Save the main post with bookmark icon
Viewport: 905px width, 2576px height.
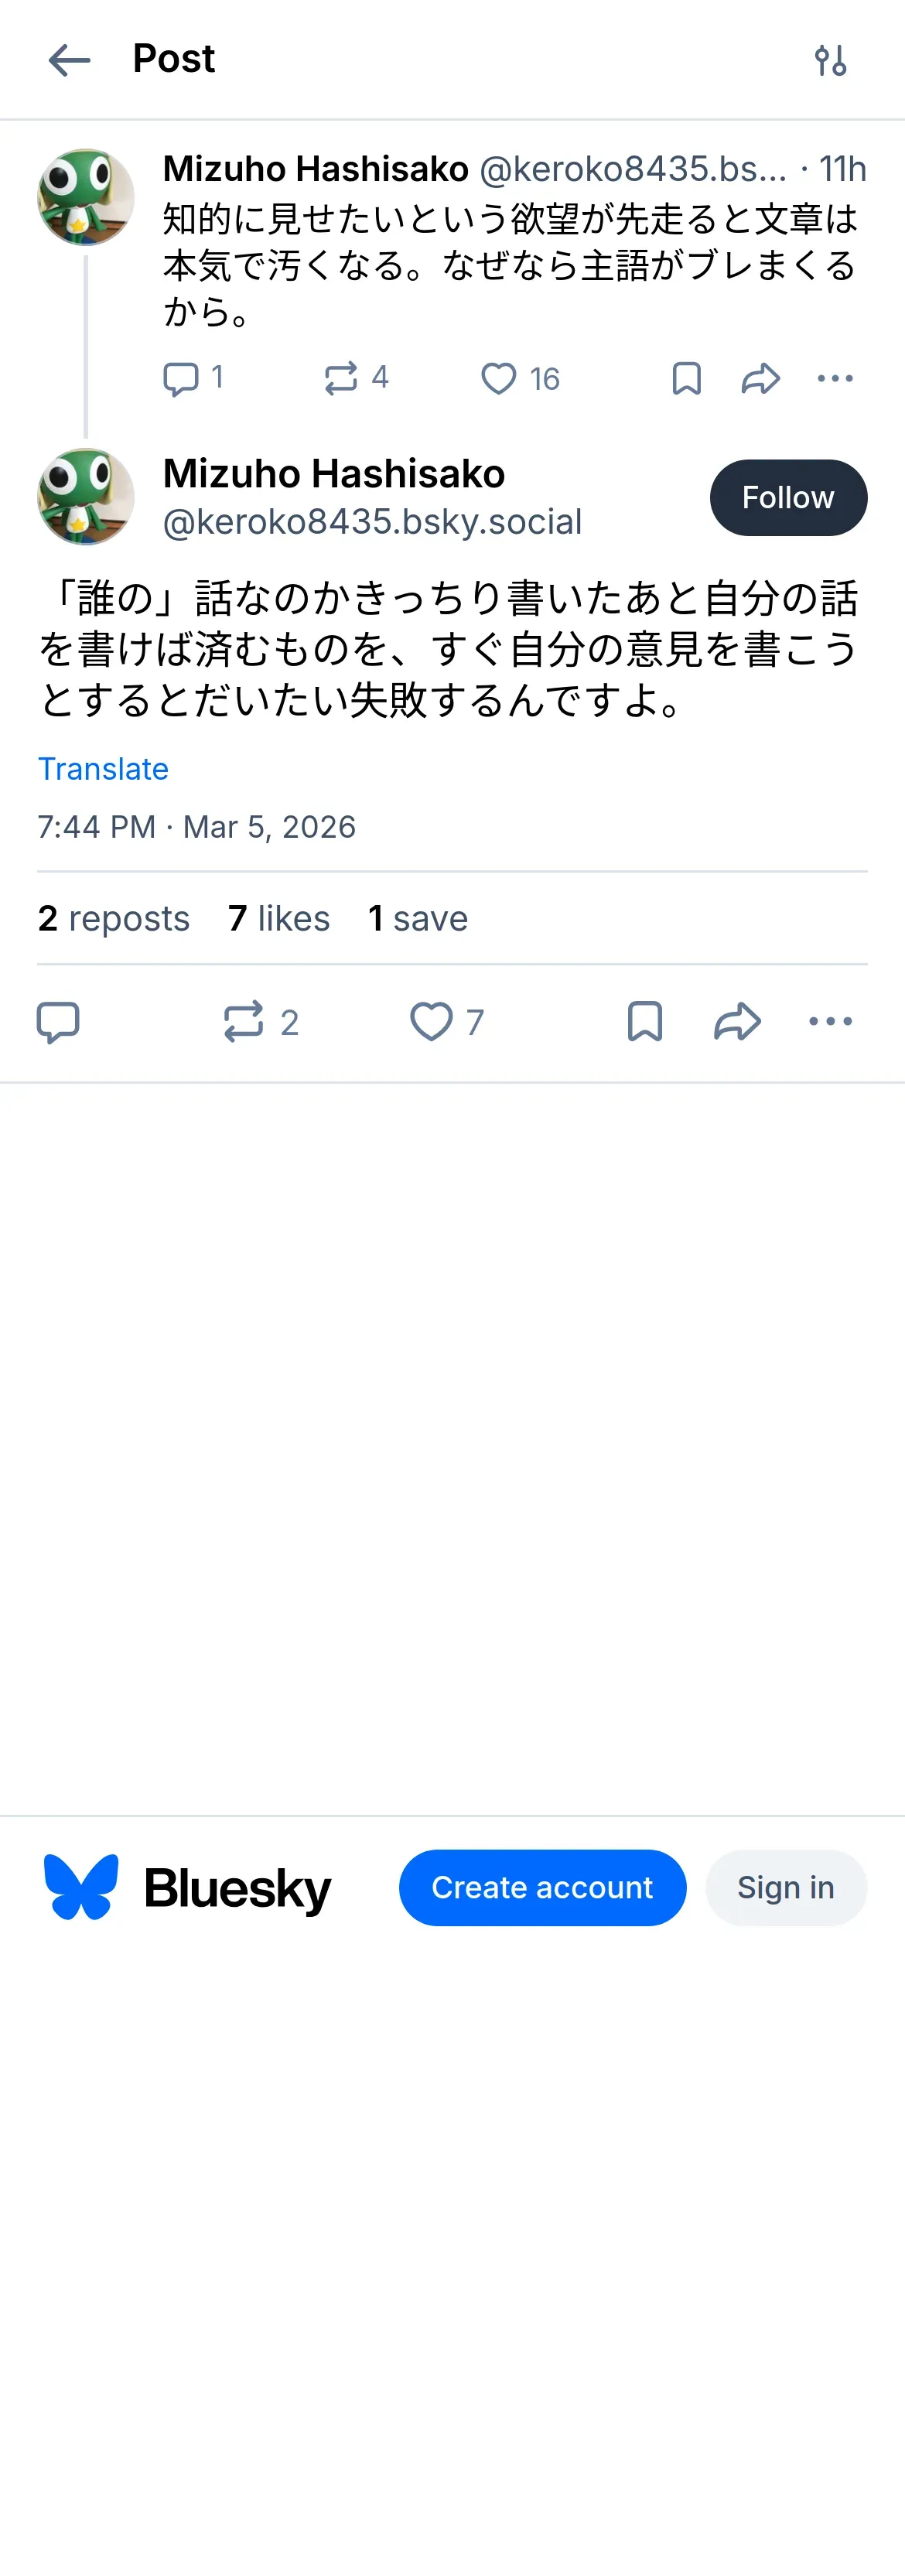(645, 1022)
